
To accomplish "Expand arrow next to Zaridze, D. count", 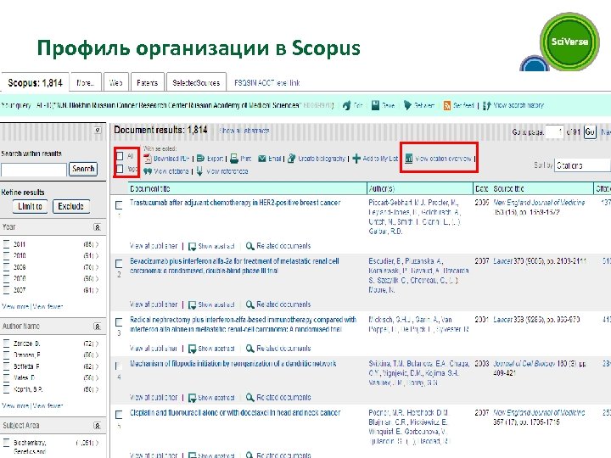I will tap(97, 343).
